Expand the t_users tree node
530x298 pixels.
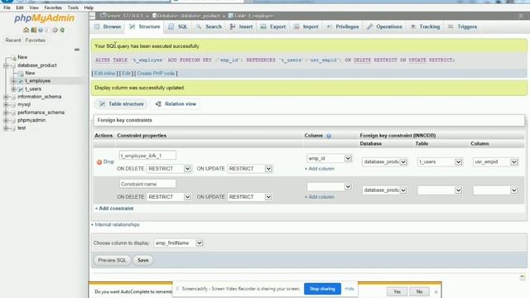(13, 89)
